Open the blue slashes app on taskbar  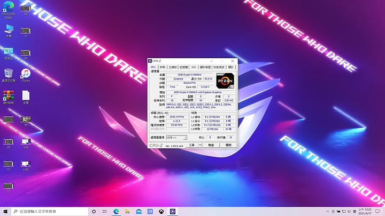(150, 211)
